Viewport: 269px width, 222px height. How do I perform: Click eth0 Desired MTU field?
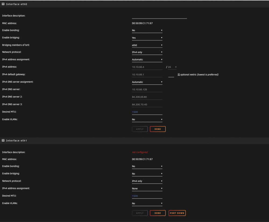coord(147,112)
